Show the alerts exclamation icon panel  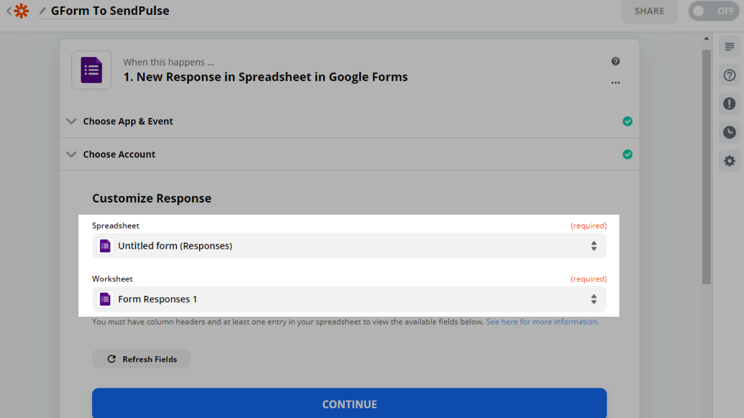729,104
